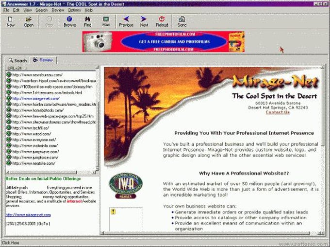Select the siteownersforums.com showthread entry
The height and width of the screenshot is (247, 330).
pyautogui.click(x=54, y=122)
